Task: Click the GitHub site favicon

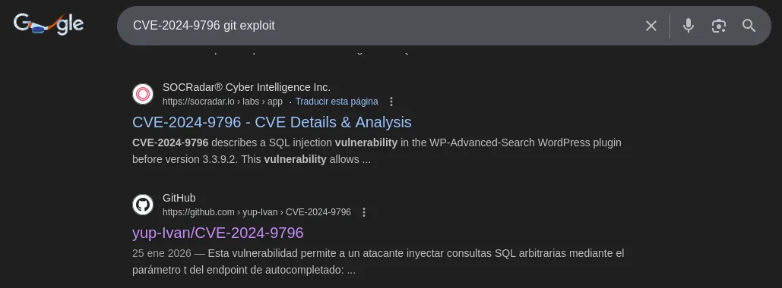Action: [x=143, y=205]
